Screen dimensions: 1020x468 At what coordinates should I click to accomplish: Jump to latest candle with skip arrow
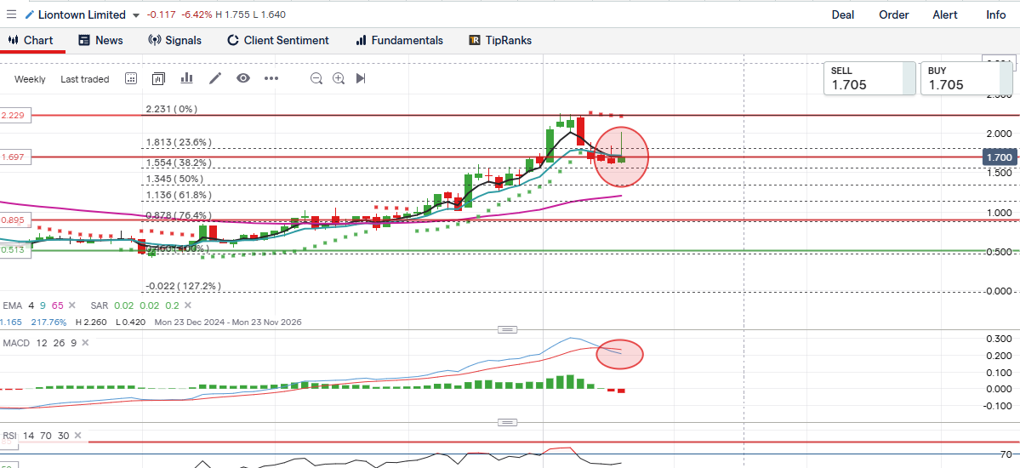pos(361,78)
